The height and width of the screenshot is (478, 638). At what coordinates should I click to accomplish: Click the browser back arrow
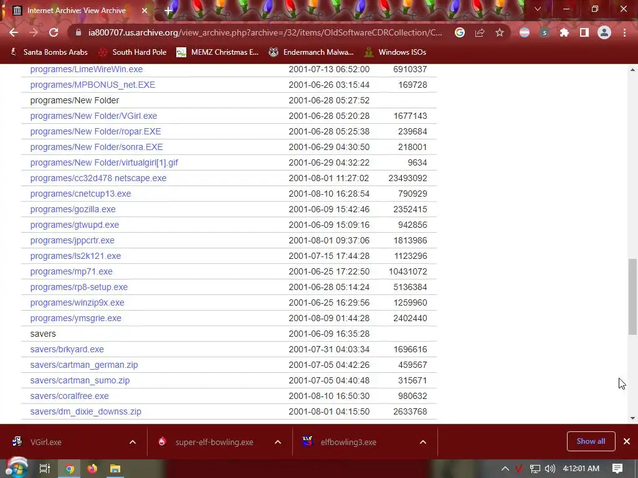click(14, 32)
